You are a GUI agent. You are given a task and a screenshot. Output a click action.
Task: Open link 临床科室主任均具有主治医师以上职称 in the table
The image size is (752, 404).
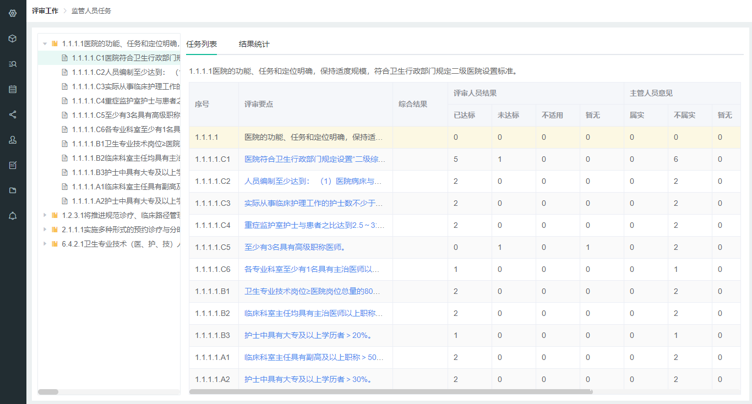(x=314, y=313)
